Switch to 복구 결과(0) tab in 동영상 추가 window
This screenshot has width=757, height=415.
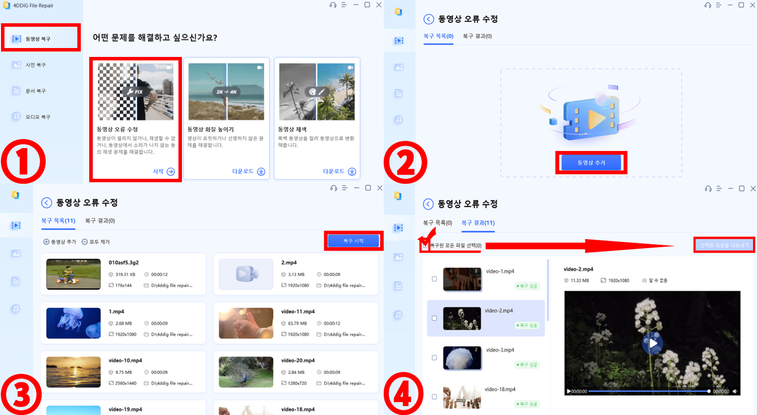click(477, 36)
